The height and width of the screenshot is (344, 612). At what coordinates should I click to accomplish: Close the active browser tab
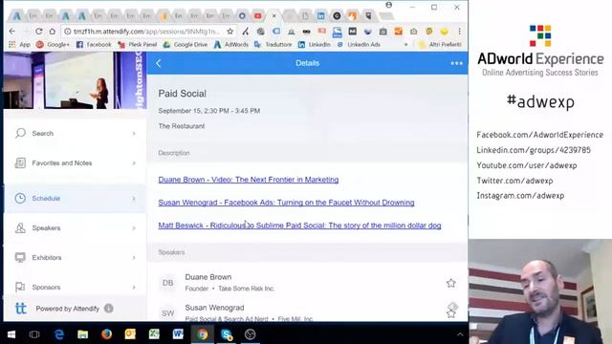pos(274,16)
